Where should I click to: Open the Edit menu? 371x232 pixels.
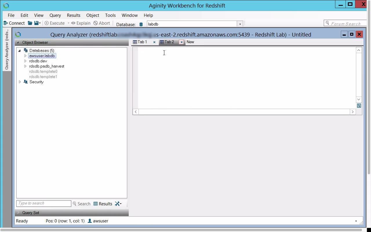pyautogui.click(x=24, y=15)
